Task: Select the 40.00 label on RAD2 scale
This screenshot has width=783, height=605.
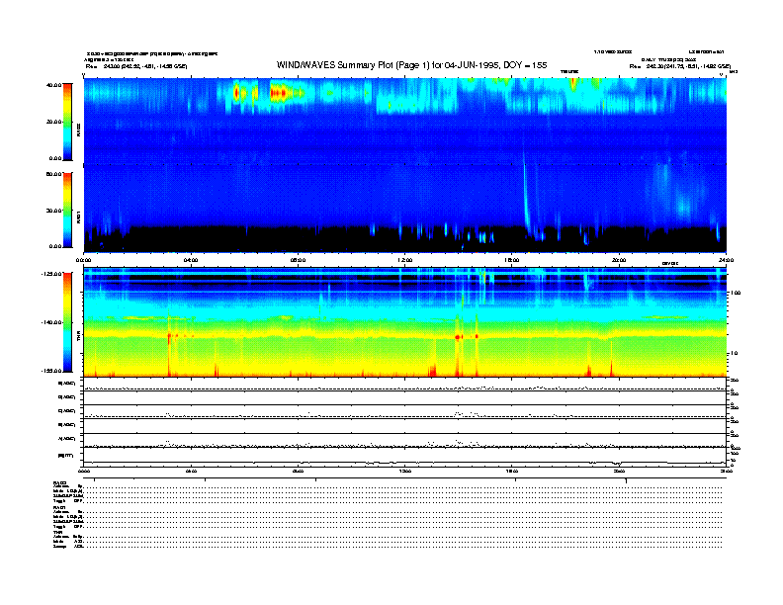Action: 53,85
